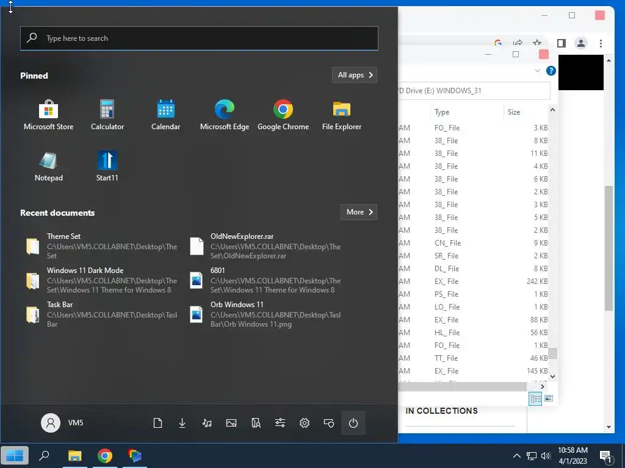625x468 pixels.
Task: Open Pictures shortcut in Start footer
Action: tap(231, 423)
